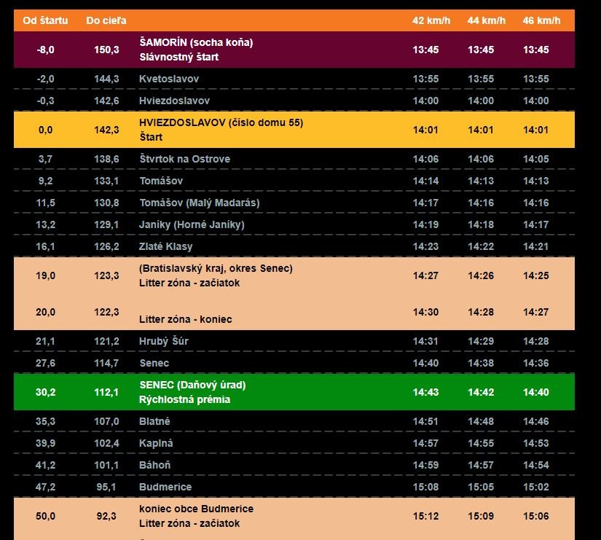Screen dimensions: 601x540
Task: Click the ŠAMORÍN Slávnostný štart row
Action: [195, 50]
